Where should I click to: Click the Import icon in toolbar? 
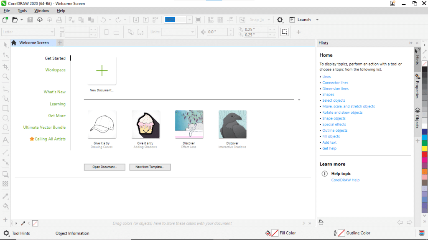pyautogui.click(x=136, y=20)
